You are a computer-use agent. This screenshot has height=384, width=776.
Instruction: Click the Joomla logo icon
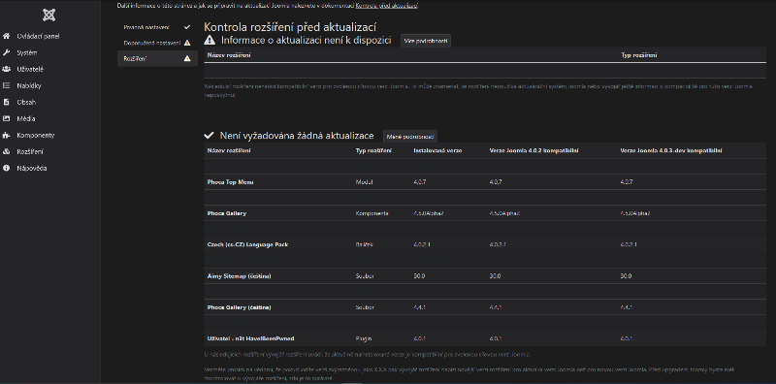tap(49, 15)
